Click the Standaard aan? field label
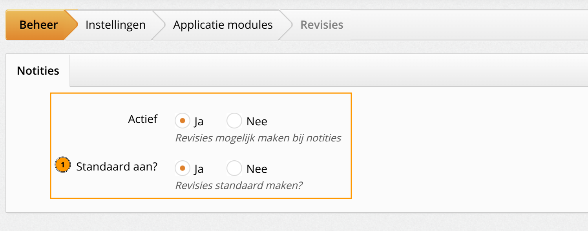This screenshot has height=231, width=588. click(x=117, y=167)
